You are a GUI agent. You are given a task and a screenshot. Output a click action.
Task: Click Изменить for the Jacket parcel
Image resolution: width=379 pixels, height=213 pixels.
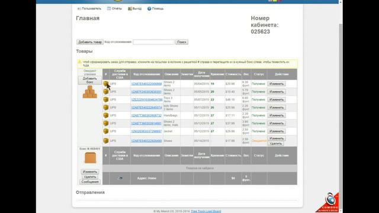click(x=277, y=131)
